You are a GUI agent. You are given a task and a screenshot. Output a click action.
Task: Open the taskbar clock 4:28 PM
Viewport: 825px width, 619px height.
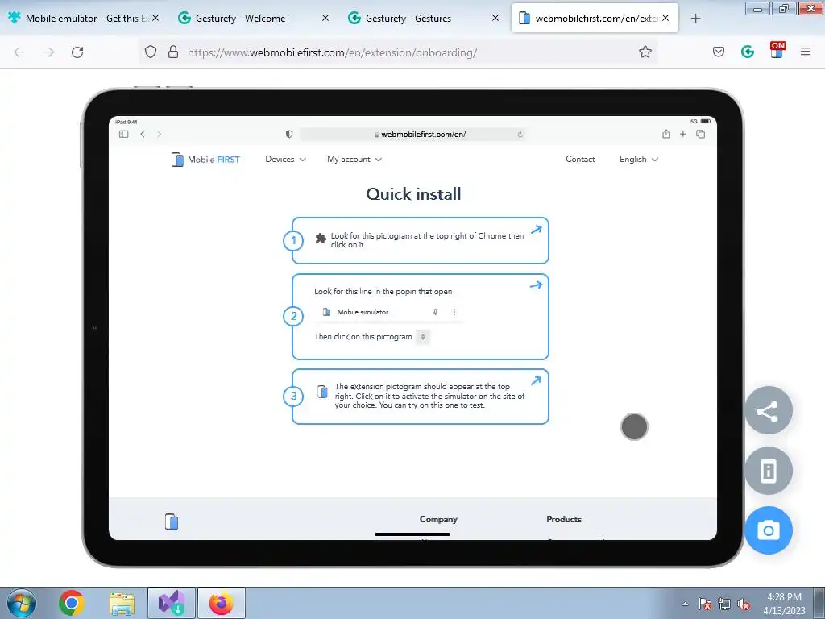784,604
